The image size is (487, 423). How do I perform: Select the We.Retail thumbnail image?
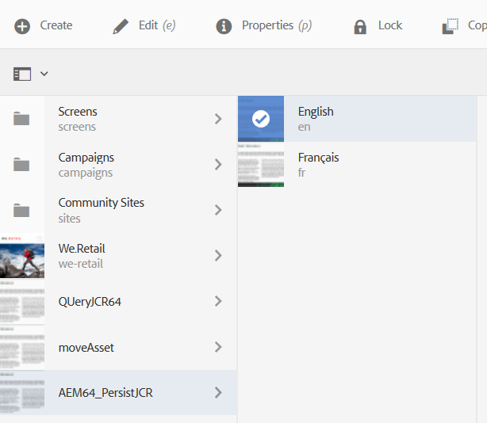pyautogui.click(x=21, y=256)
